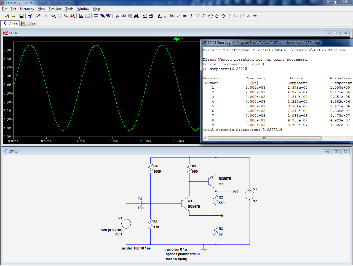The height and width of the screenshot is (266, 353).
Task: Click the 'out' net label
Action: click(x=235, y=191)
